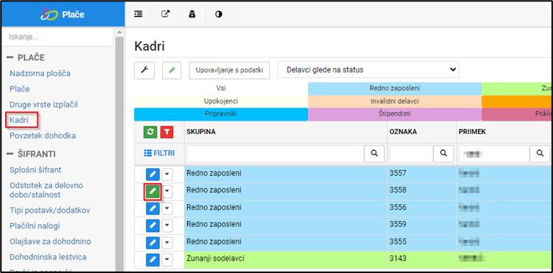
Task: Select the Pripravniki status tab
Action: tap(221, 114)
